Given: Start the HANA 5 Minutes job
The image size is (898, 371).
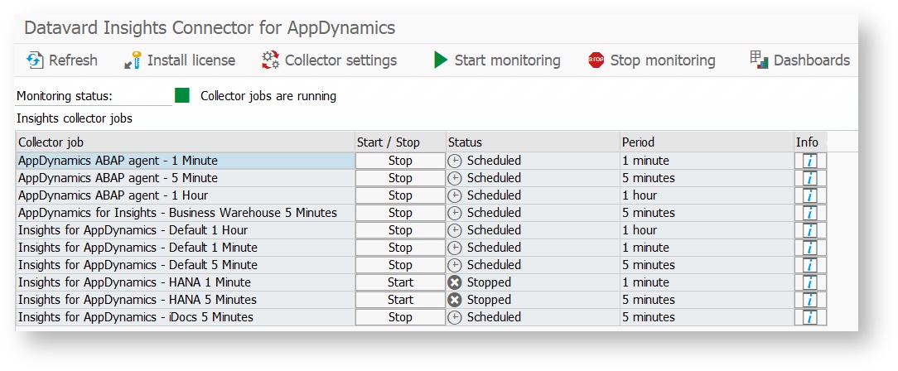Looking at the screenshot, I should [x=400, y=300].
